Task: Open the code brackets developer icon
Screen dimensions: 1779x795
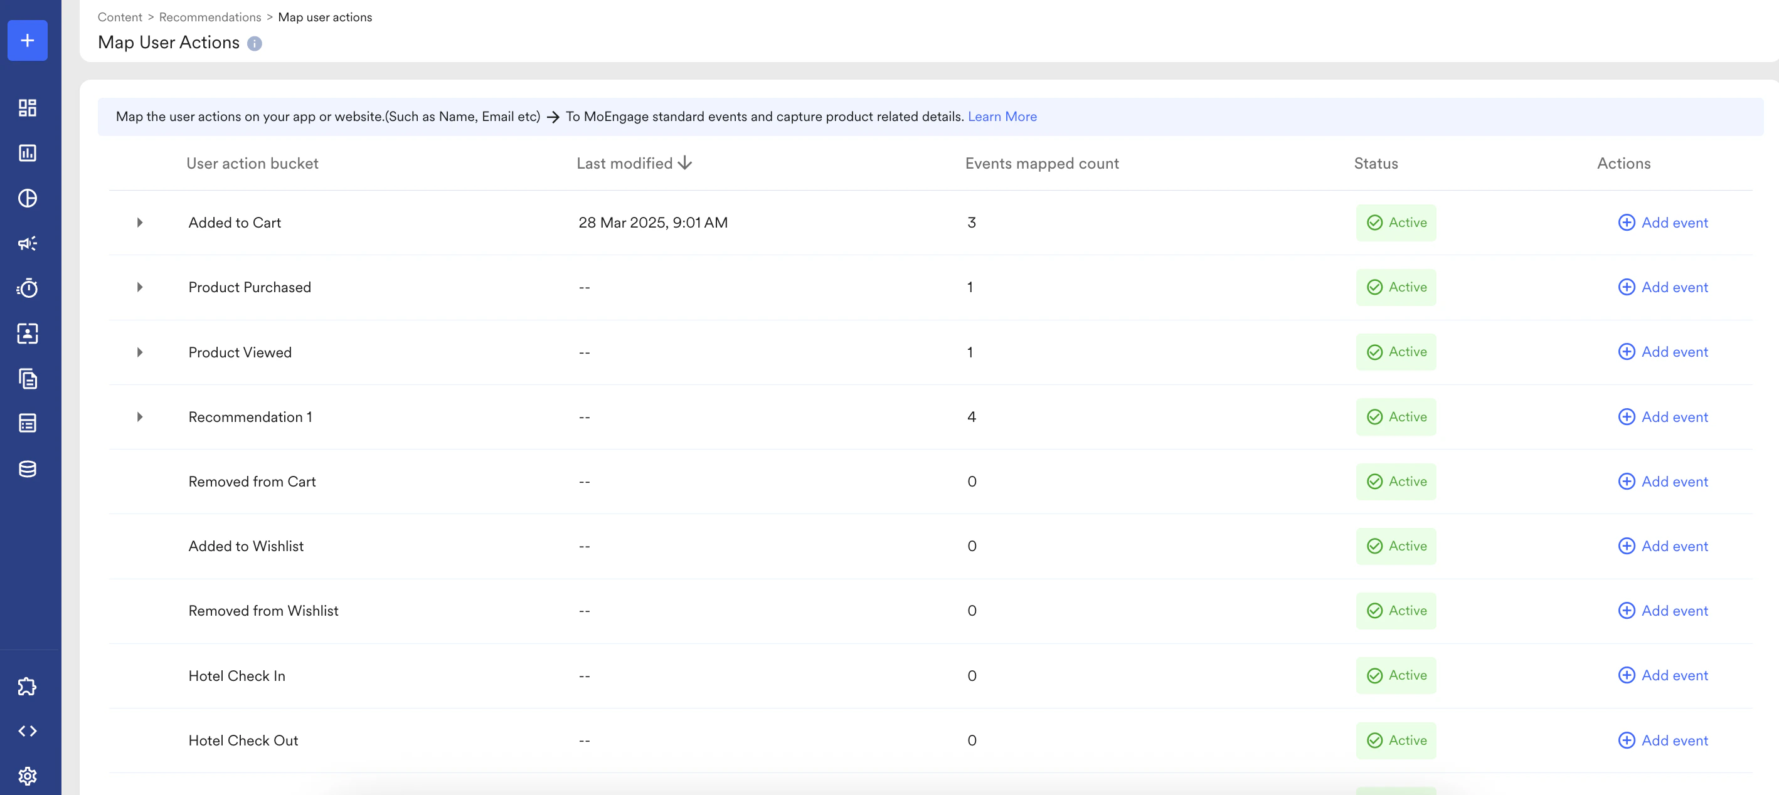Action: [x=28, y=731]
